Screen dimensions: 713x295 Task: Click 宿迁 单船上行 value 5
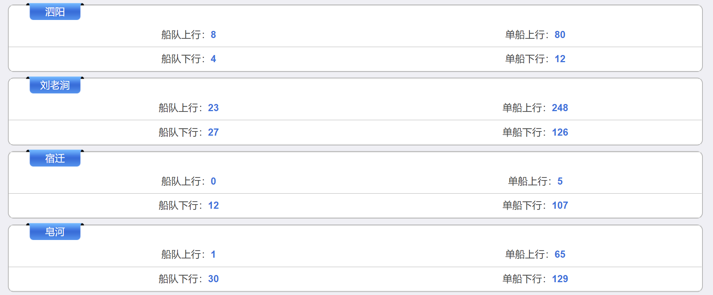click(560, 181)
